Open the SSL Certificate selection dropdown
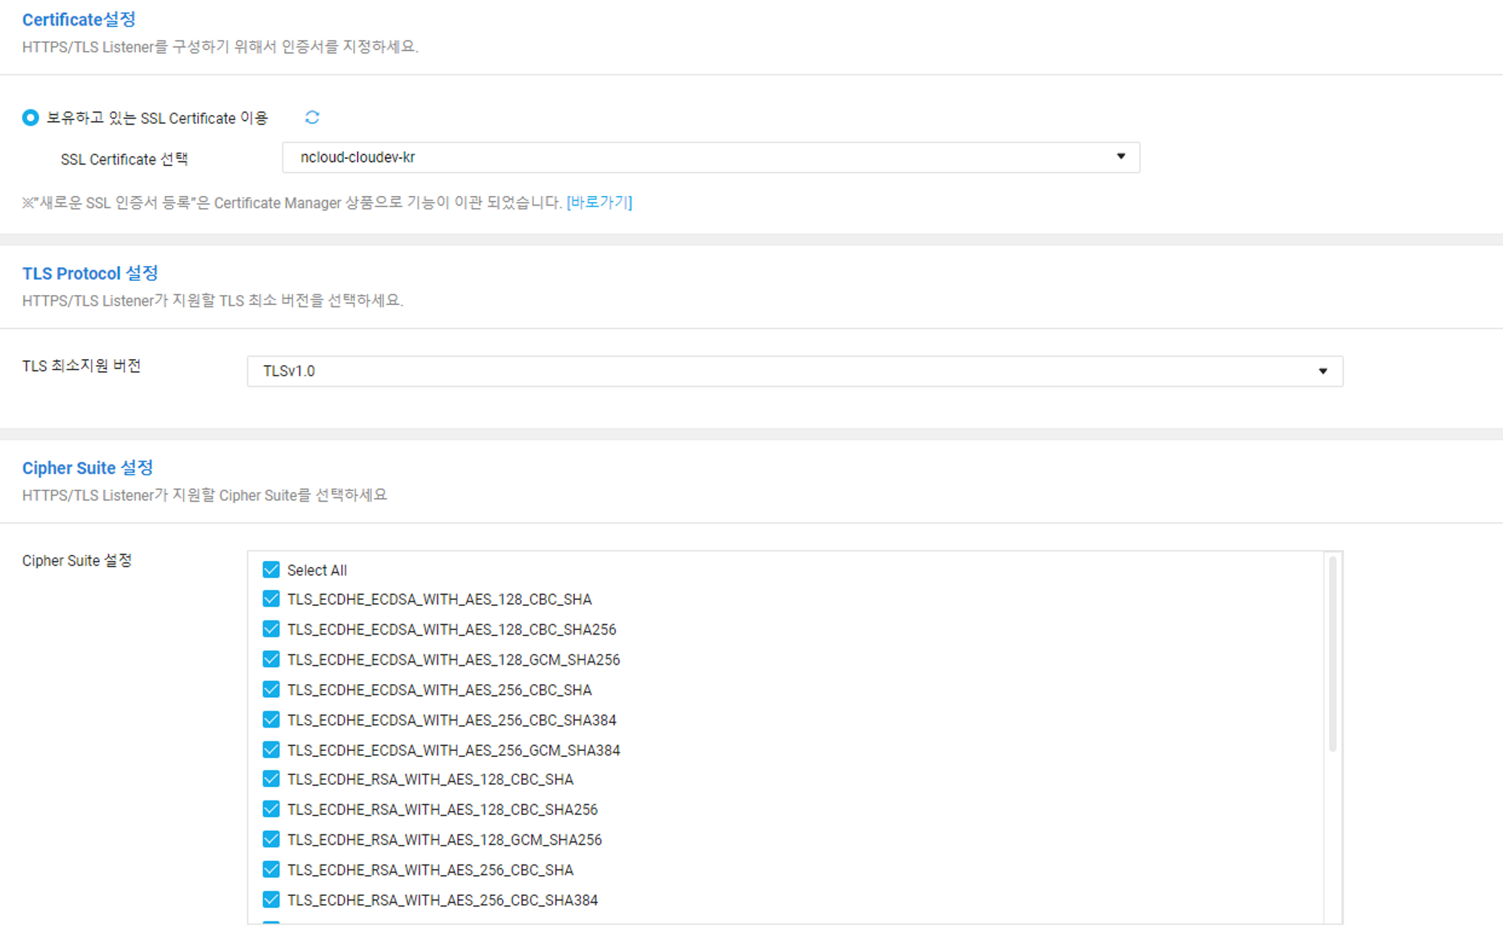Screen dimensions: 1503x944 point(710,158)
